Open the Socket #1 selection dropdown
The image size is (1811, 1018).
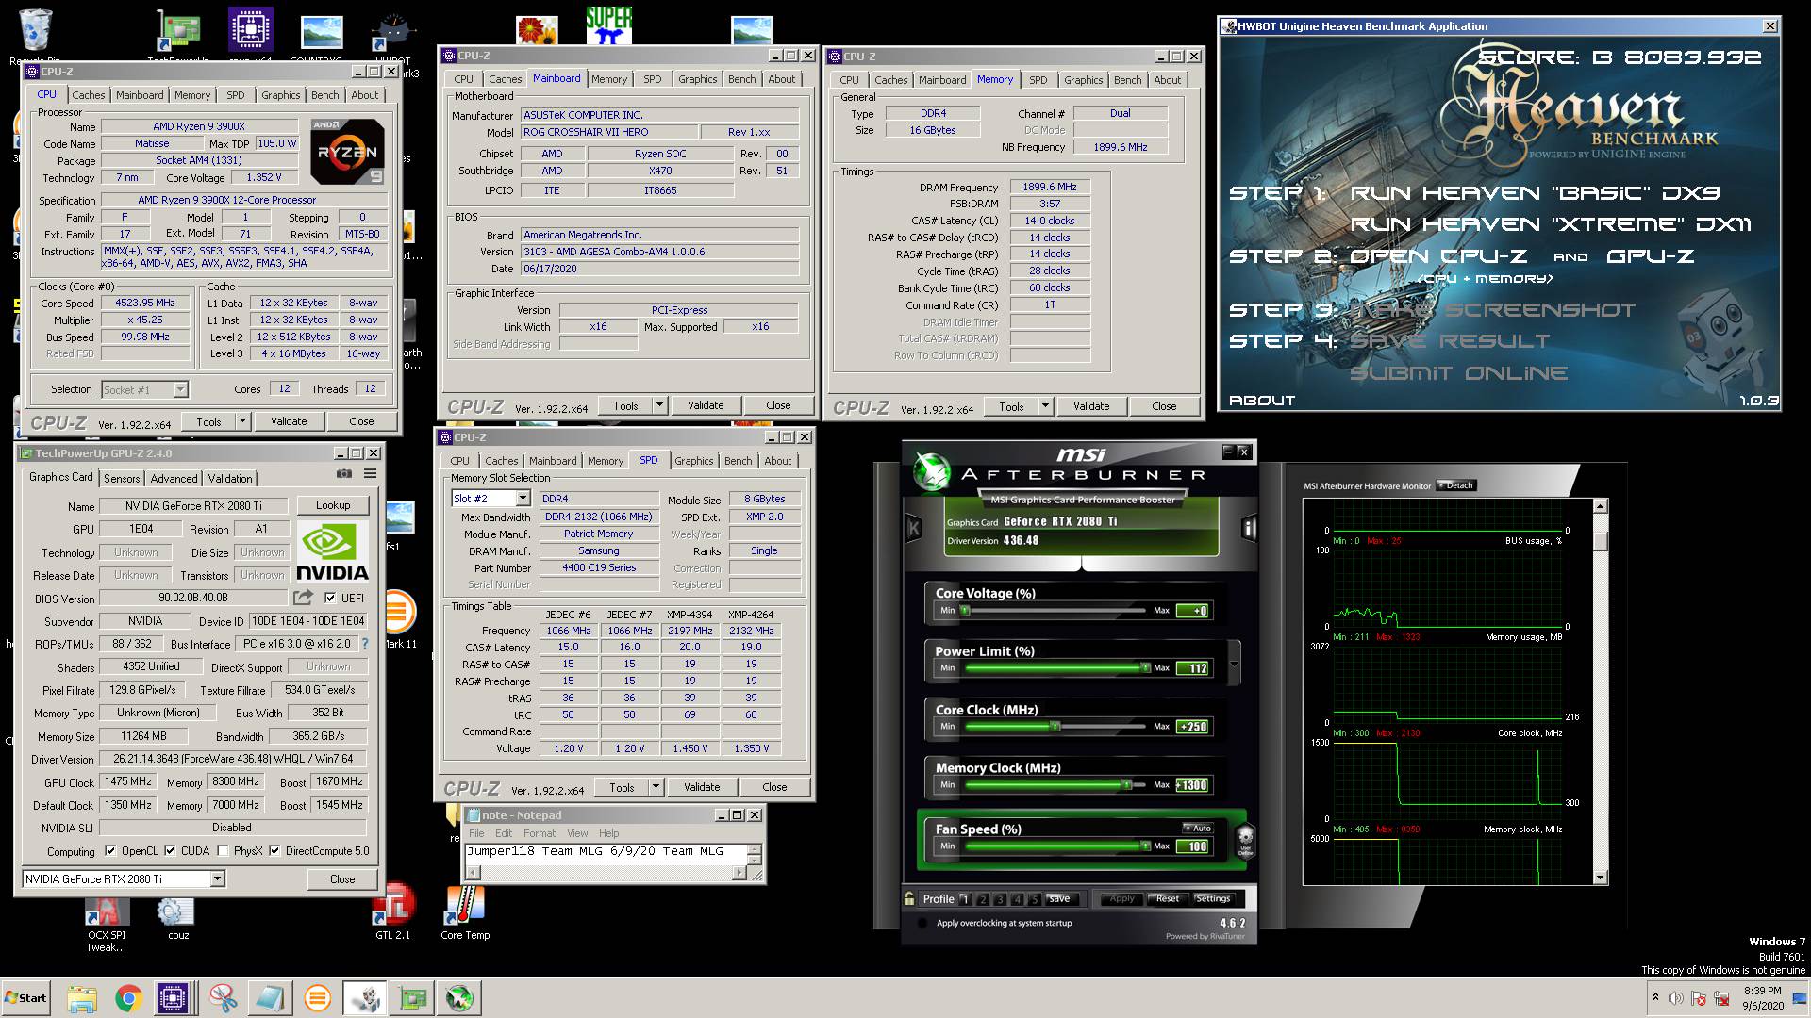180,389
